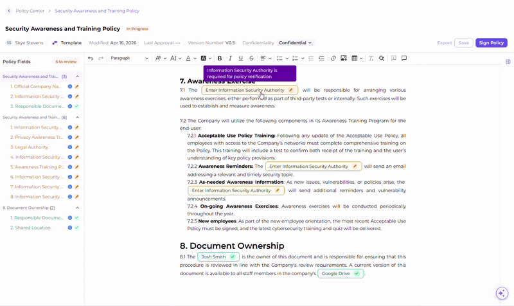Open the numbered list dropdown
Image resolution: width=514 pixels, height=306 pixels.
(298, 59)
